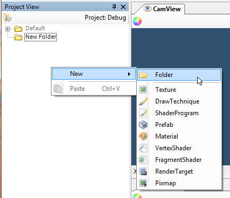This screenshot has height=198, width=230.
Task: Click the Prefab cube icon
Action: click(143, 125)
